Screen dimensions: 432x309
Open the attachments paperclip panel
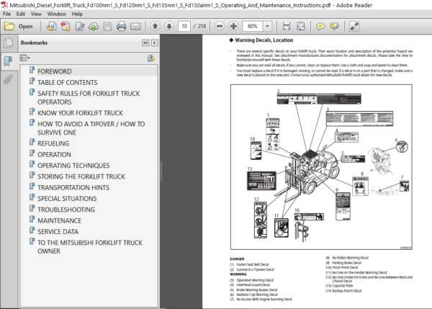pyautogui.click(x=8, y=79)
